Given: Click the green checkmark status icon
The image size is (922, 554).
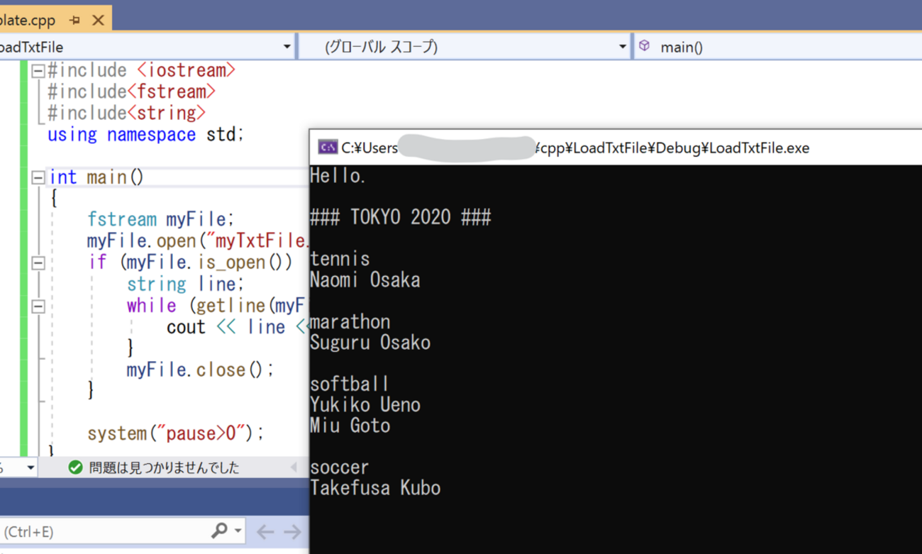Looking at the screenshot, I should (75, 467).
